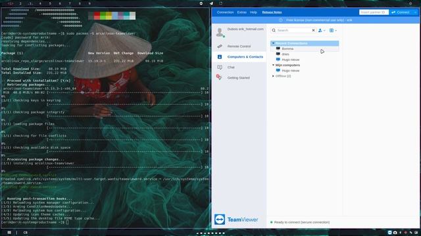Click the Insert partner ID field
The image size is (421, 236).
tap(374, 12)
